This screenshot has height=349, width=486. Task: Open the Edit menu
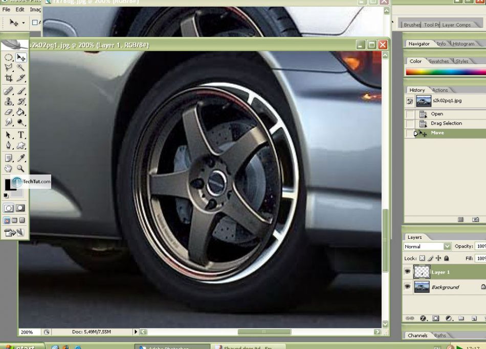tap(20, 10)
